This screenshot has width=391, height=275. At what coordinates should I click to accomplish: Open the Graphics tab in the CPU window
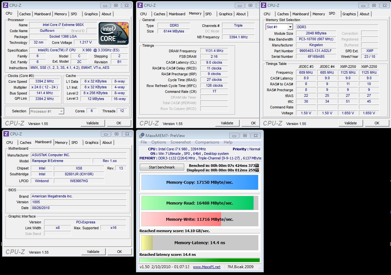coord(91,14)
